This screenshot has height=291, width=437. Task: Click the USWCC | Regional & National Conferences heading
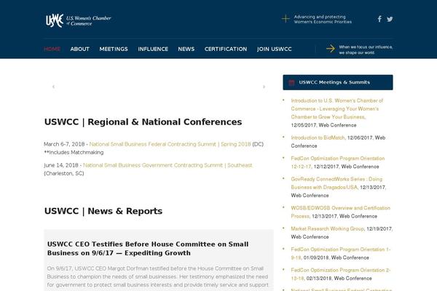[x=143, y=122]
